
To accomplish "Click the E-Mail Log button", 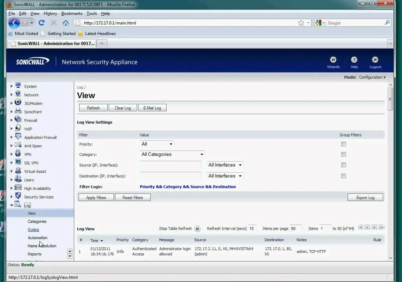I will 152,108.
